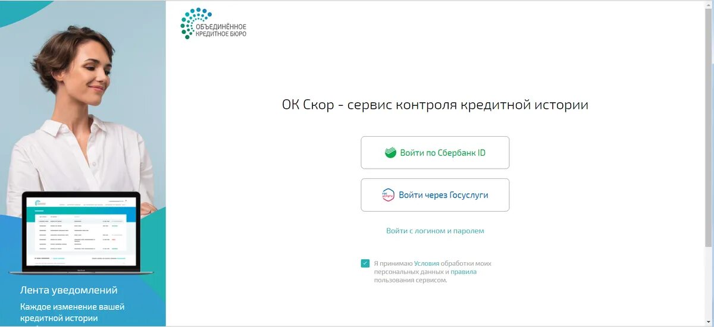
Task: Open Войти с логином и паролем link
Action: click(x=435, y=231)
